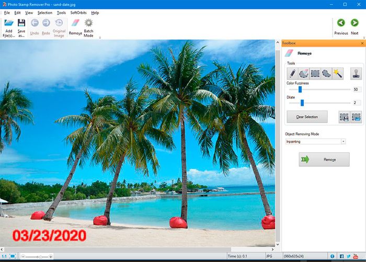Close the Toolbox panel
This screenshot has height=262, width=366.
[x=362, y=43]
